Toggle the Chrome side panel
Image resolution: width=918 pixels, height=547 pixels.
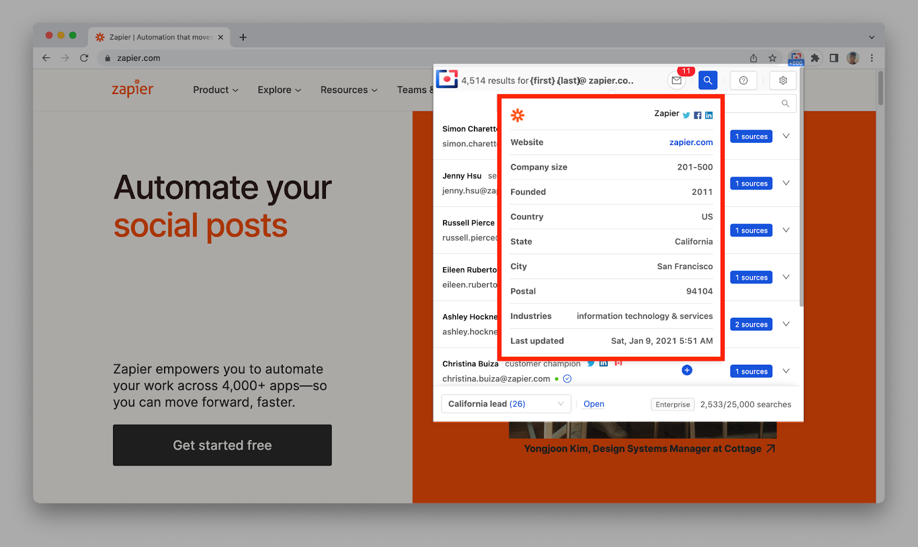834,58
